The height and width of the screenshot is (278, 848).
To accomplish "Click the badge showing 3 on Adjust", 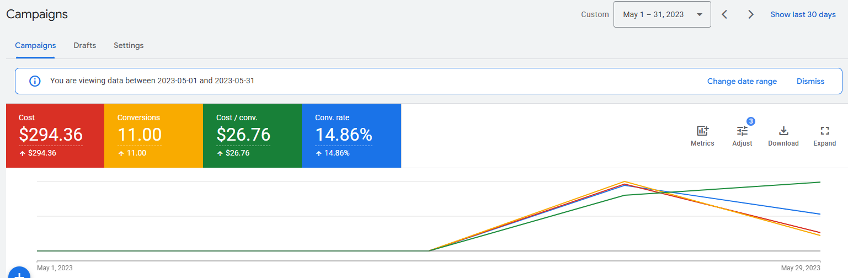I will 750,121.
